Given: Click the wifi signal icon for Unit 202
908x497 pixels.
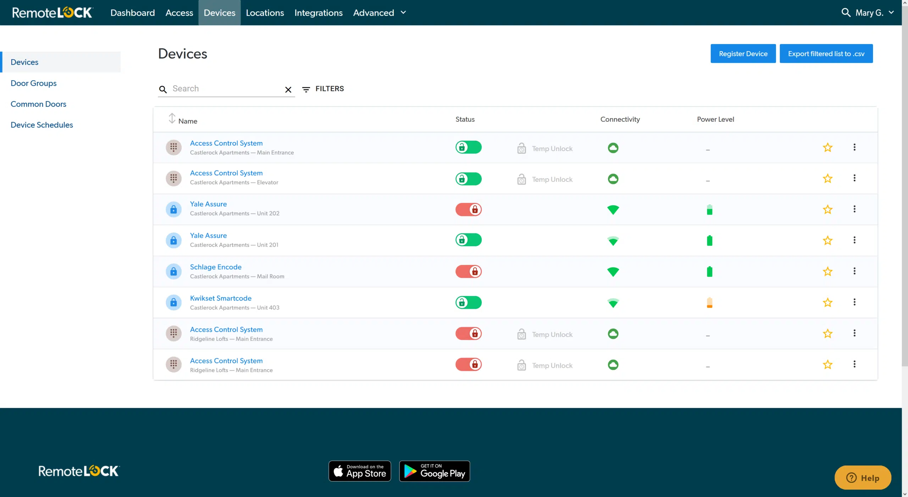Looking at the screenshot, I should [x=613, y=210].
